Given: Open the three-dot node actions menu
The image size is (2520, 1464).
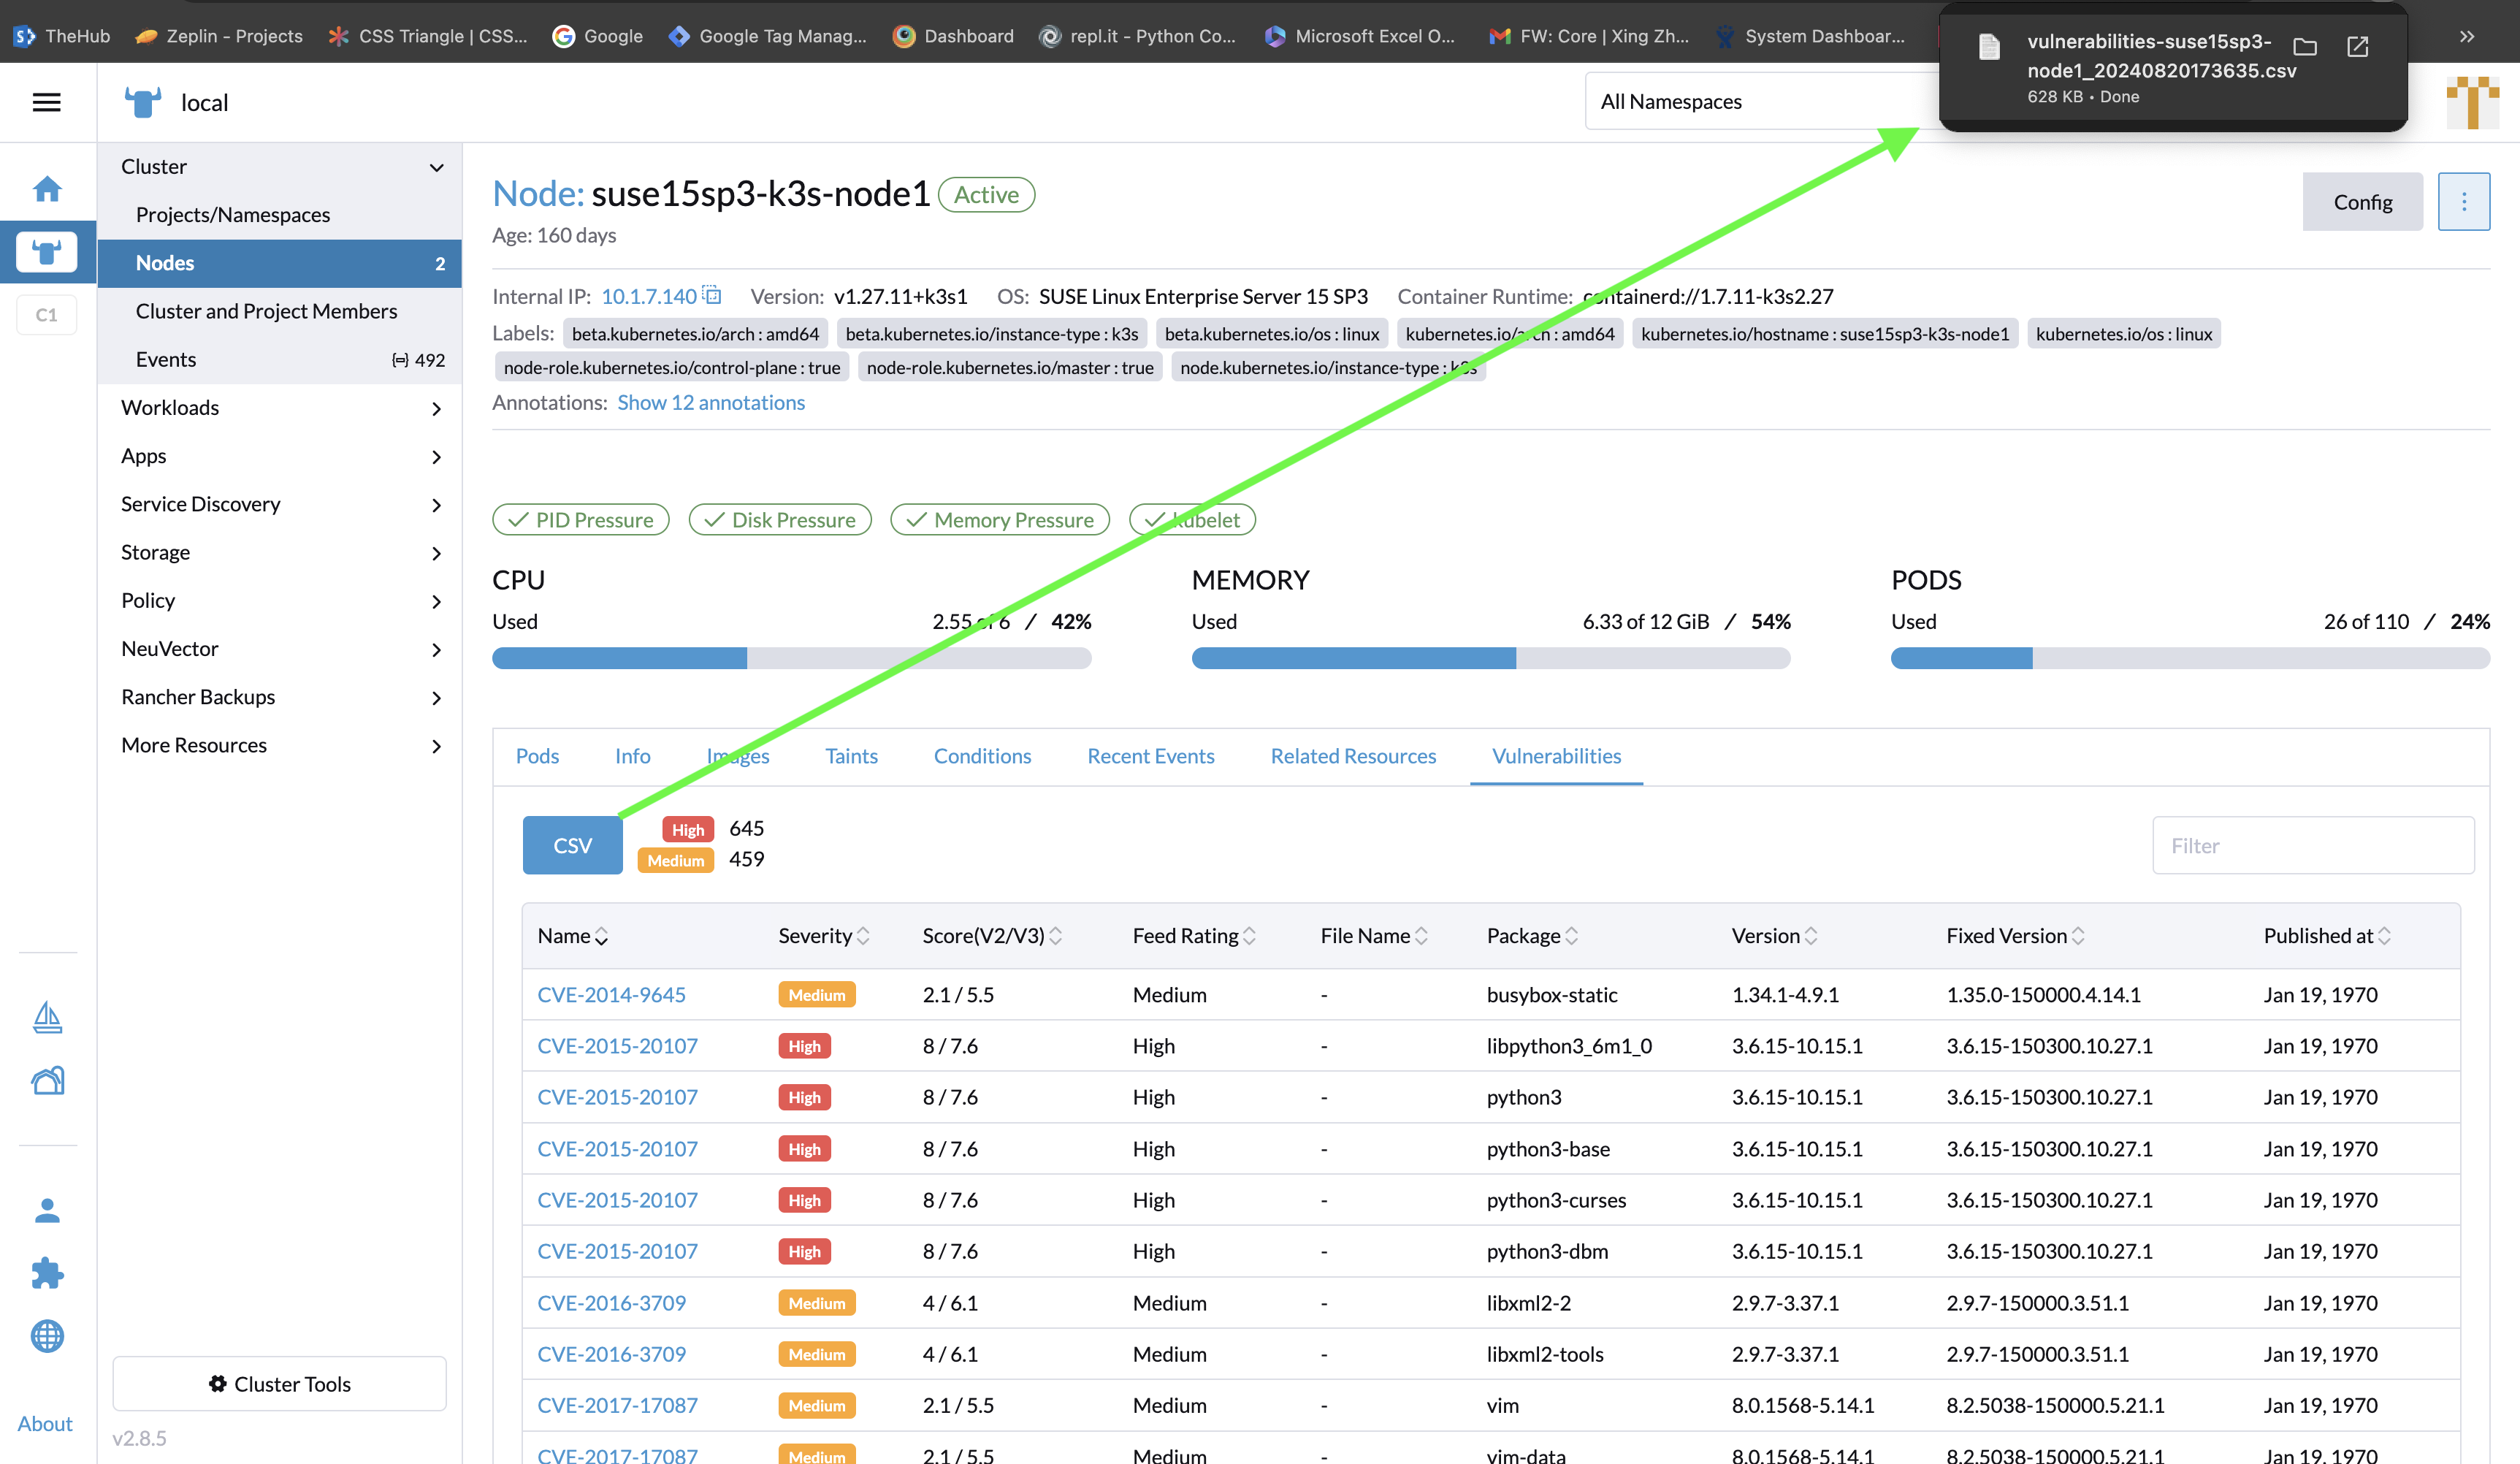Looking at the screenshot, I should tap(2463, 202).
